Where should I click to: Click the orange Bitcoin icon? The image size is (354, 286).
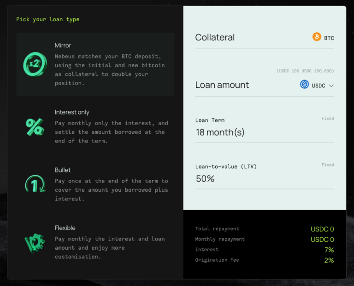[317, 37]
